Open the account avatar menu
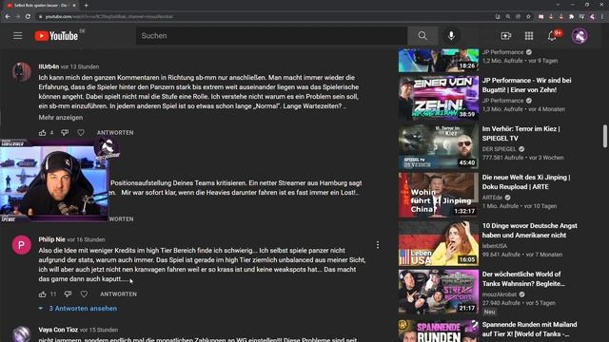 coord(580,36)
